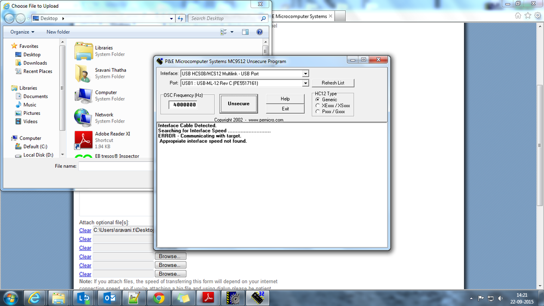This screenshot has width=544, height=306.
Task: Refresh the Desktop location in dialog
Action: 180,19
